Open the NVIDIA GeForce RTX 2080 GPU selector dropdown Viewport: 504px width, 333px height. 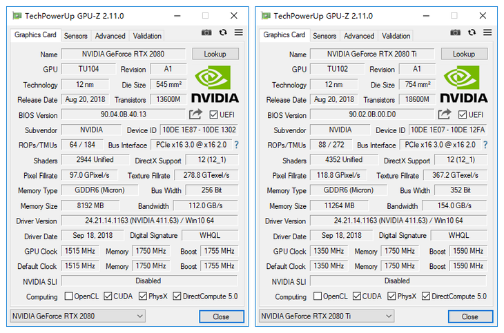click(77, 316)
